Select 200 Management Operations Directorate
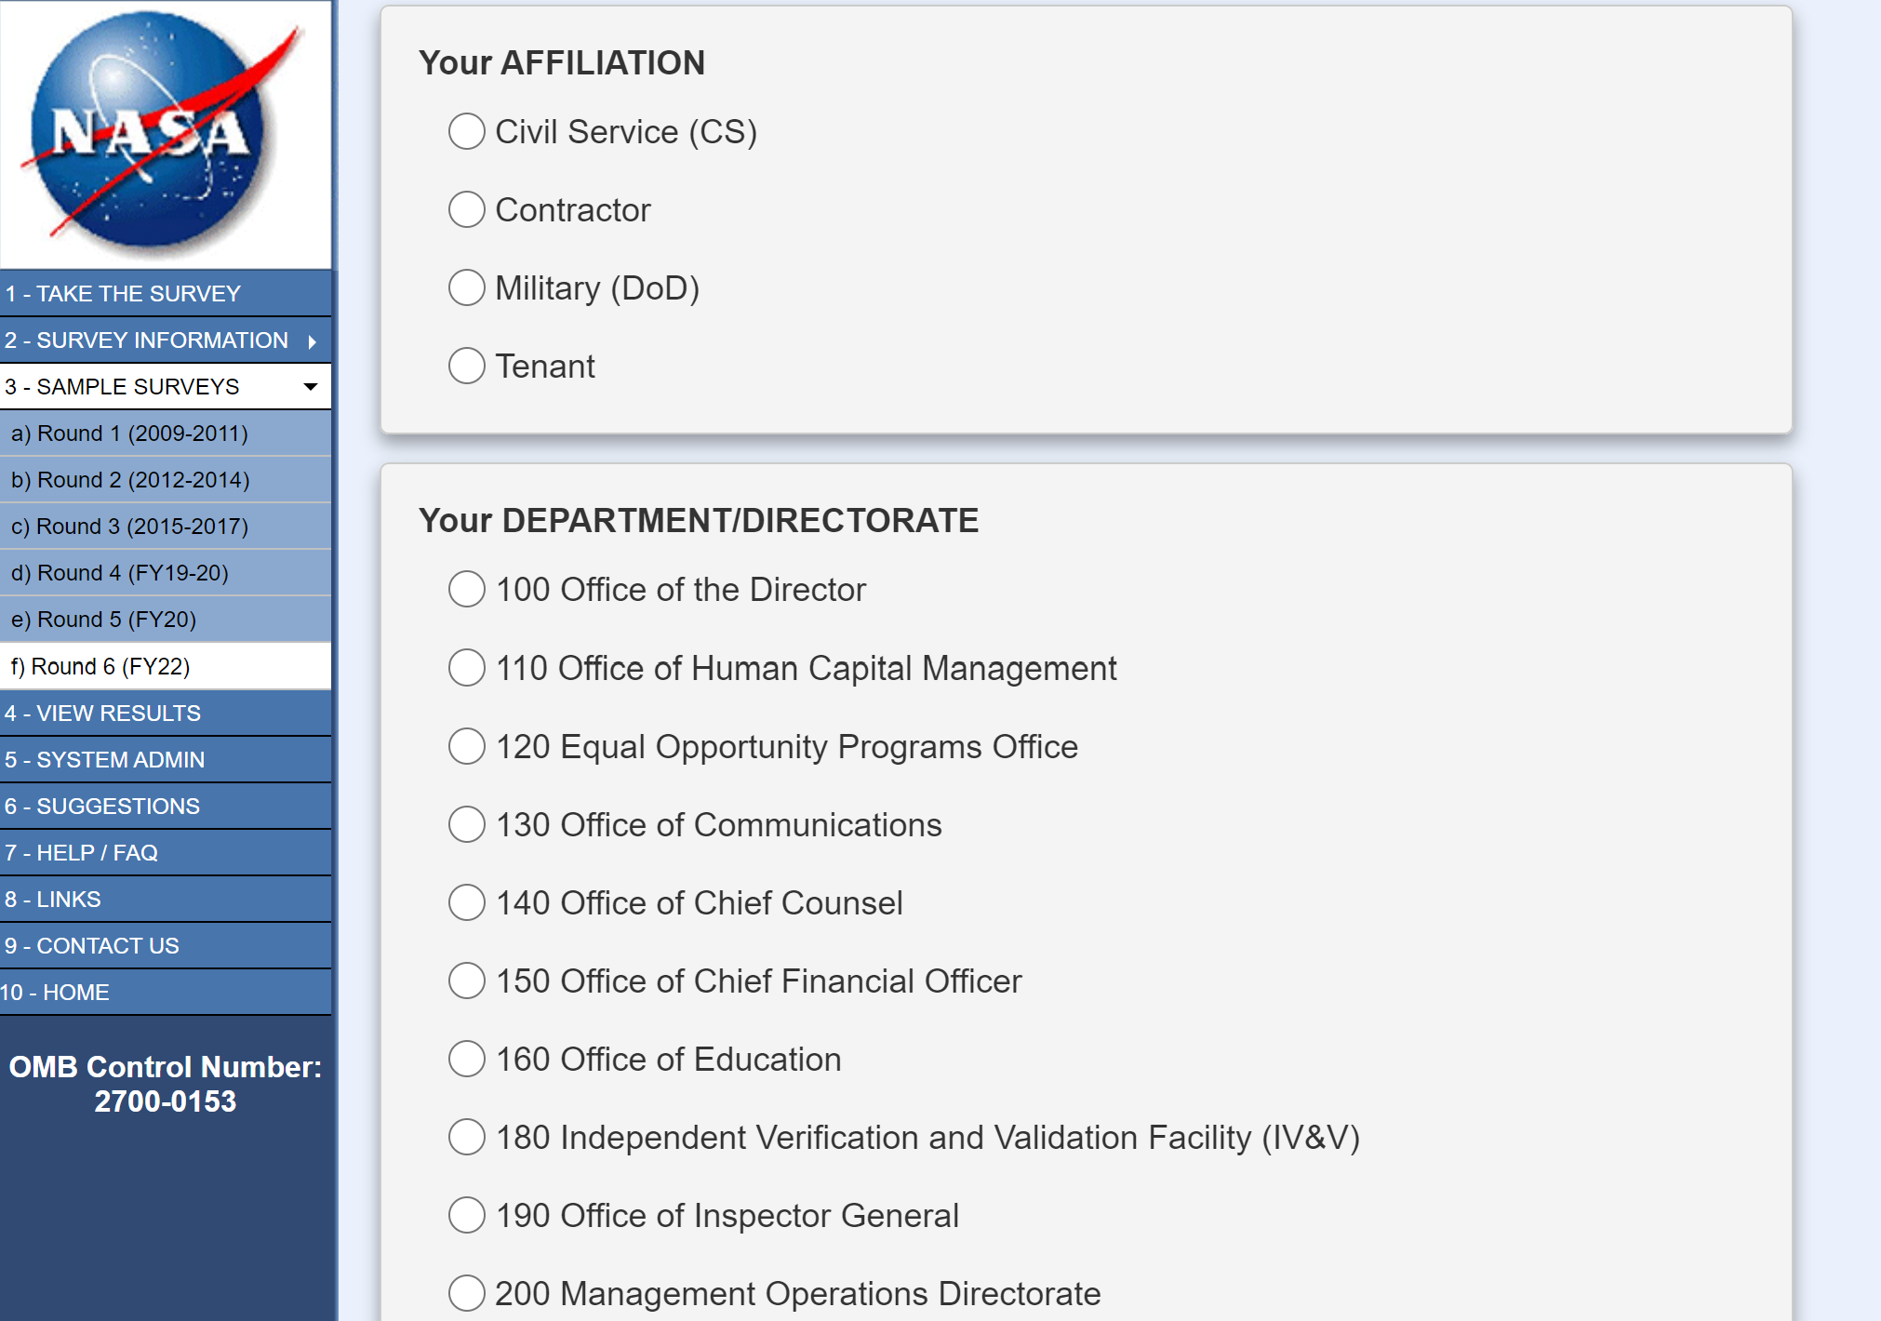1881x1321 pixels. [x=467, y=1293]
